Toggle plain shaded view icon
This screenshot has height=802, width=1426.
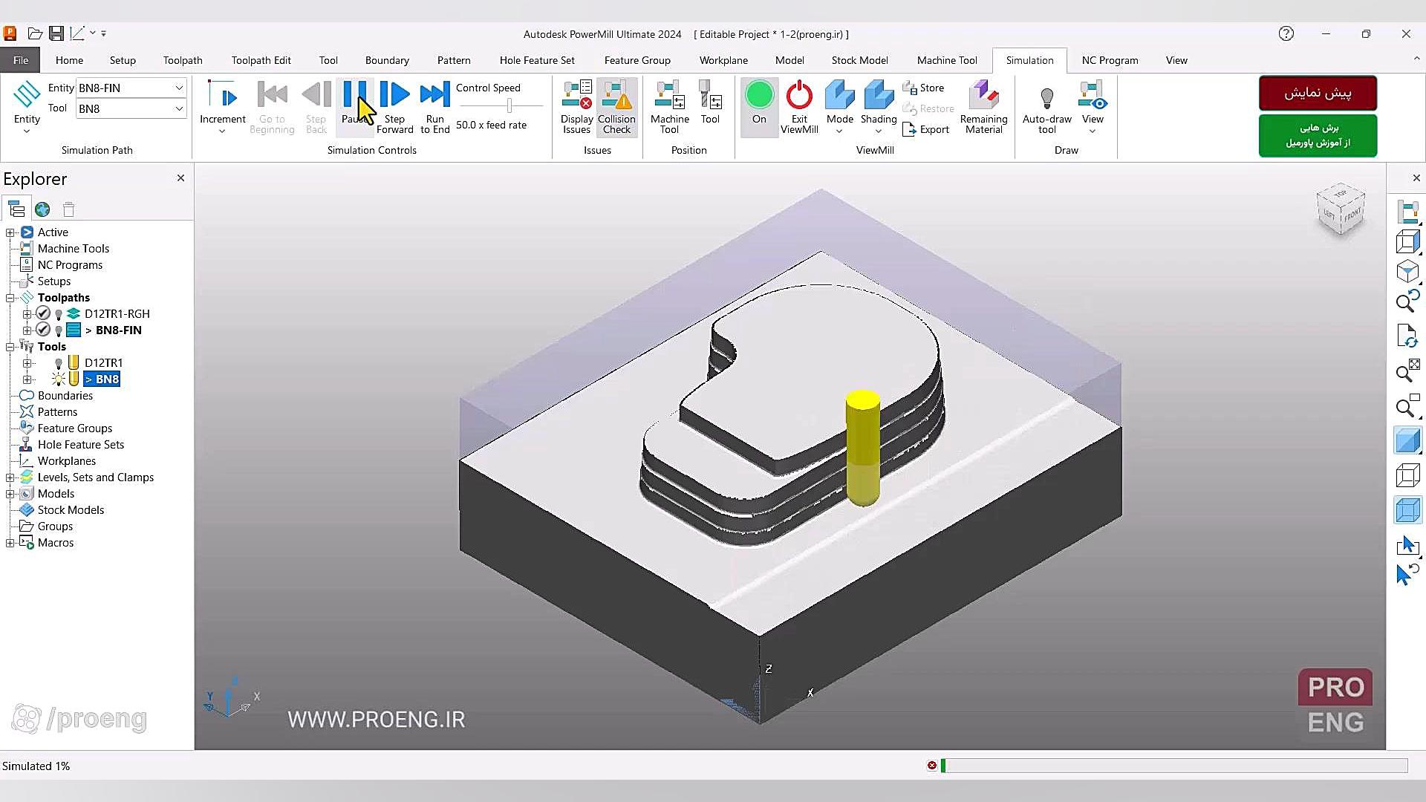[1407, 440]
